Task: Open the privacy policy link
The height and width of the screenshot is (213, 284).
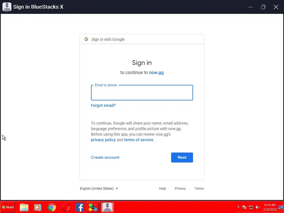Action: point(103,140)
